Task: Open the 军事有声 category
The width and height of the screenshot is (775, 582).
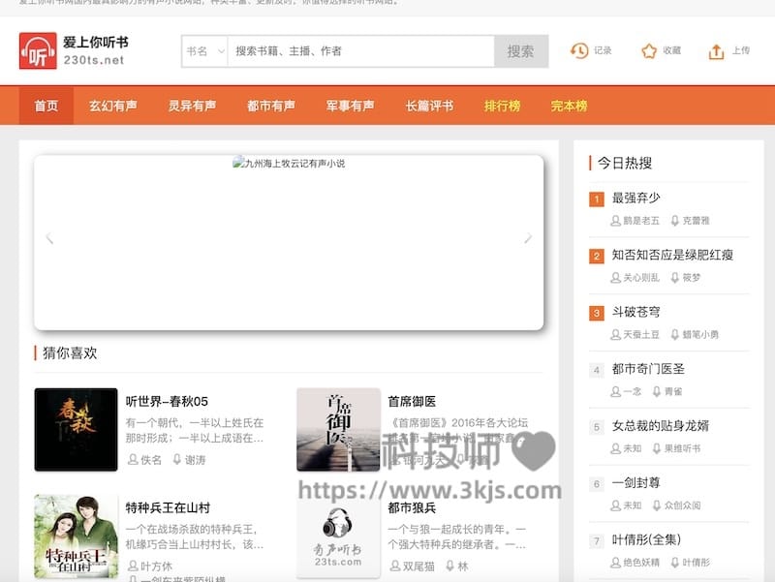Action: (x=351, y=106)
